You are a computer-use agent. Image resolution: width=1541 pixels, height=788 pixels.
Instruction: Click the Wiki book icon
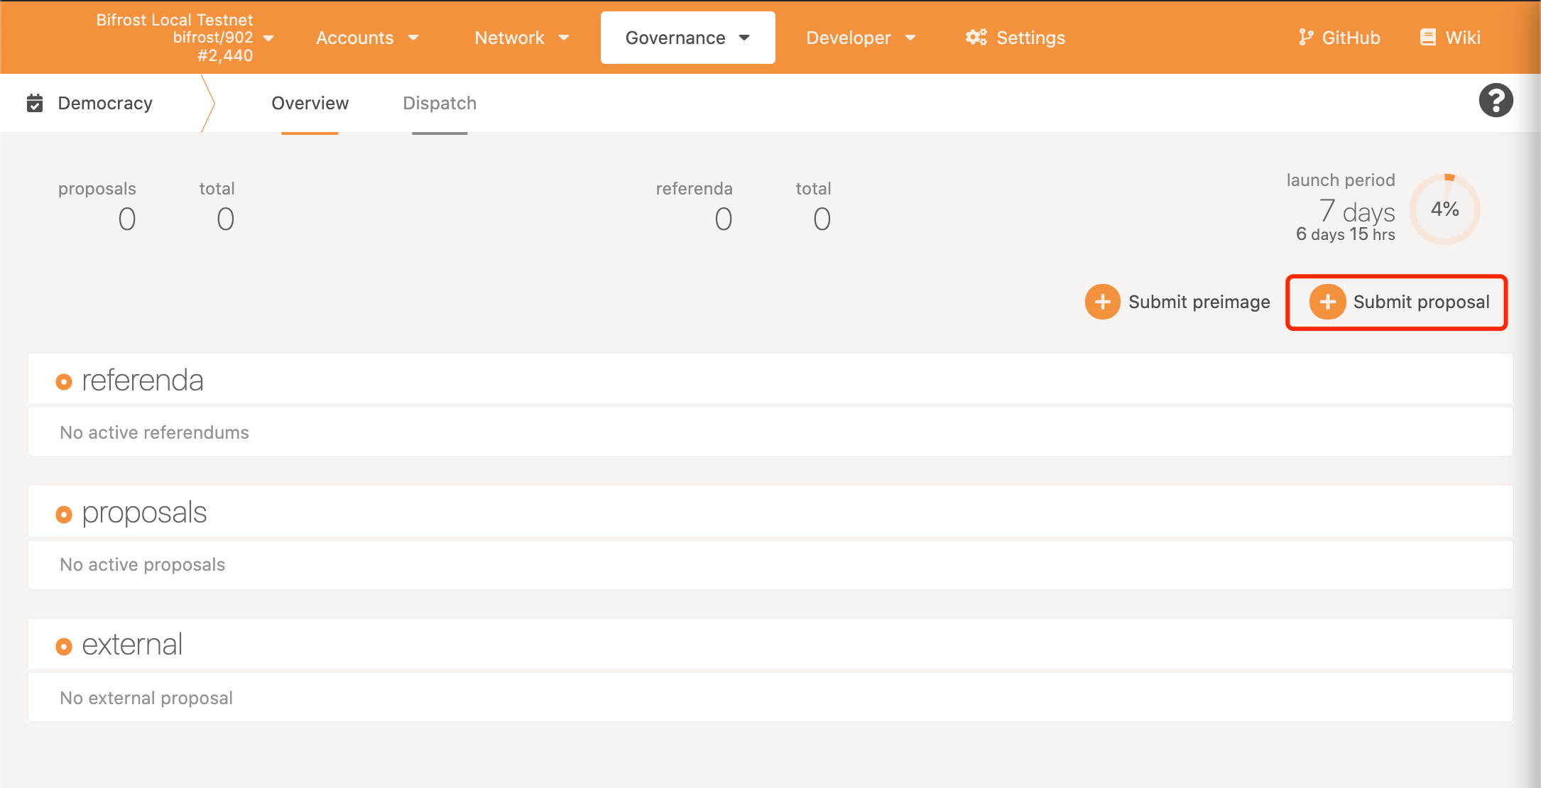pos(1427,38)
